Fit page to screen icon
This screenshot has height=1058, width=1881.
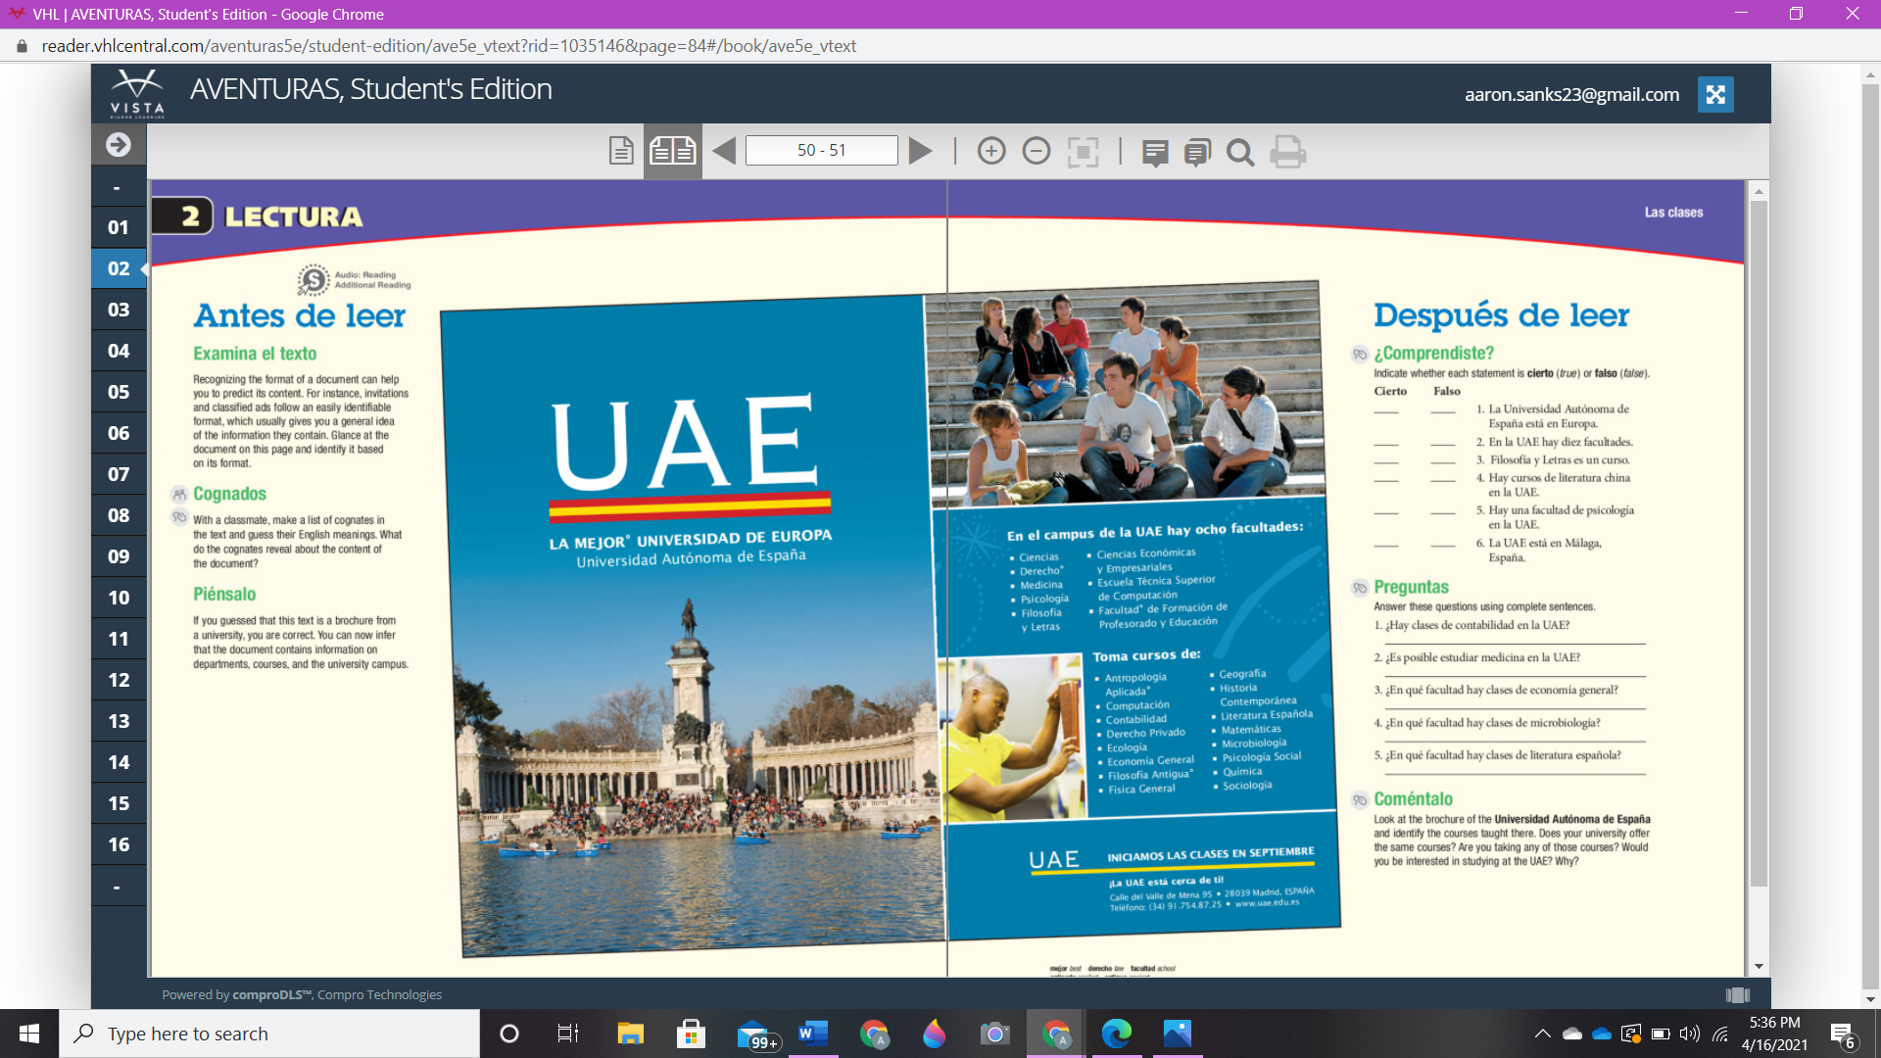pos(1083,152)
